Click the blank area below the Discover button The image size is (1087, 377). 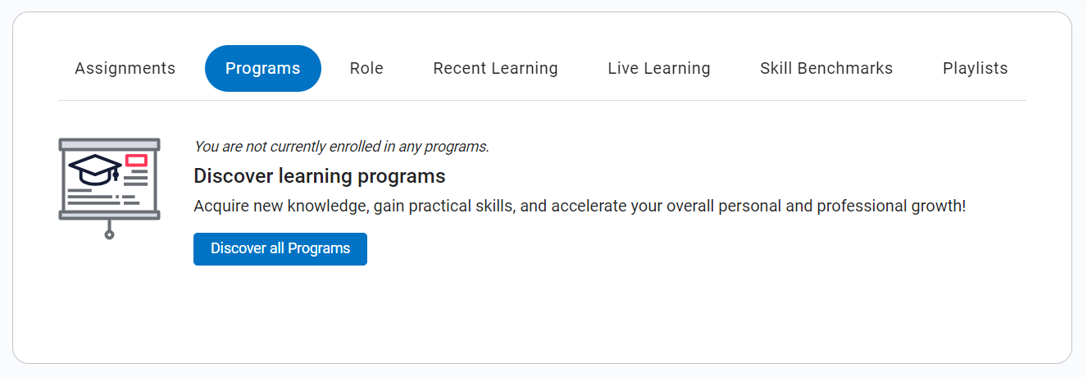click(541, 316)
